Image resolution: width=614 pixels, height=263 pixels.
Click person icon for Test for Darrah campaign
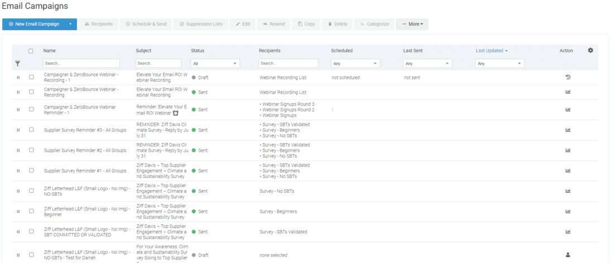[x=568, y=255]
